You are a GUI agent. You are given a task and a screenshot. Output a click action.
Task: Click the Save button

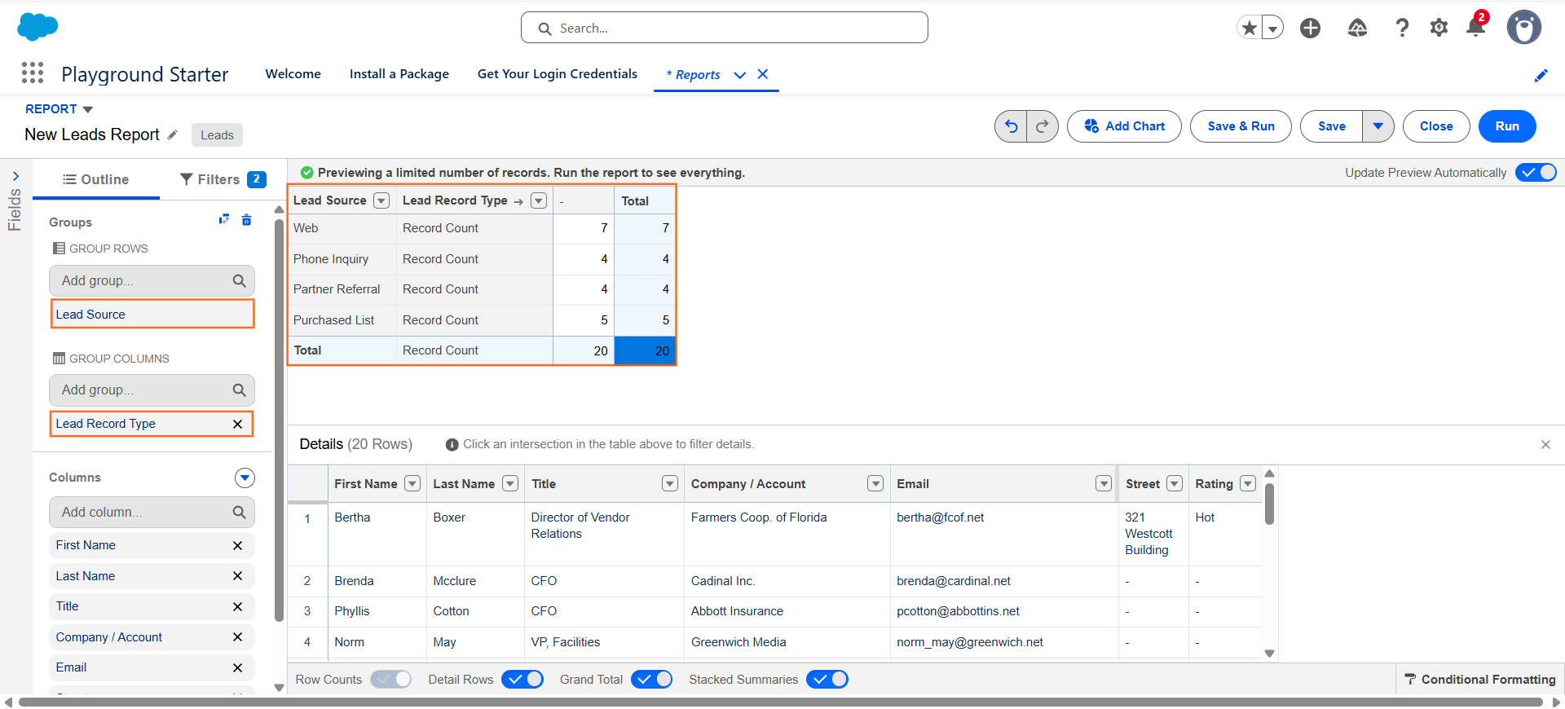(1332, 126)
